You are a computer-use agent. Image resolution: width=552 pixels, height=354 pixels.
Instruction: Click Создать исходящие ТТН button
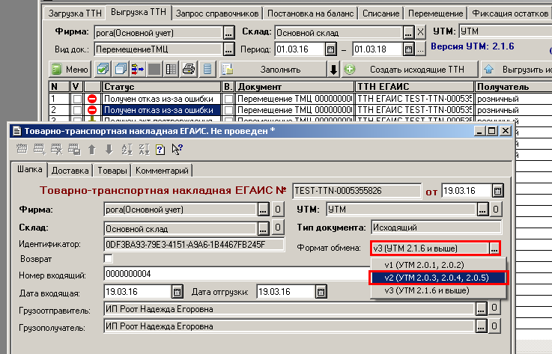click(x=410, y=70)
